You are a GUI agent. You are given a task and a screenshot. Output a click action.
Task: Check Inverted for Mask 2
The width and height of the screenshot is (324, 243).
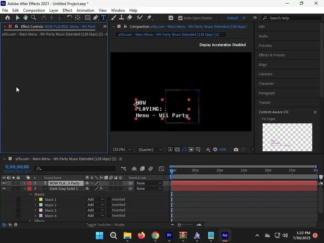(109, 205)
